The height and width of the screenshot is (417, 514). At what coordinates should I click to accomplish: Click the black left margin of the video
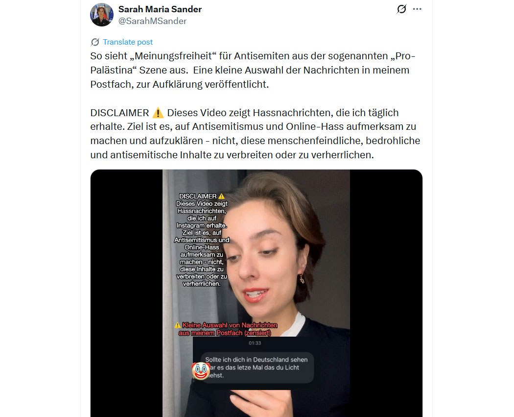[126, 293]
